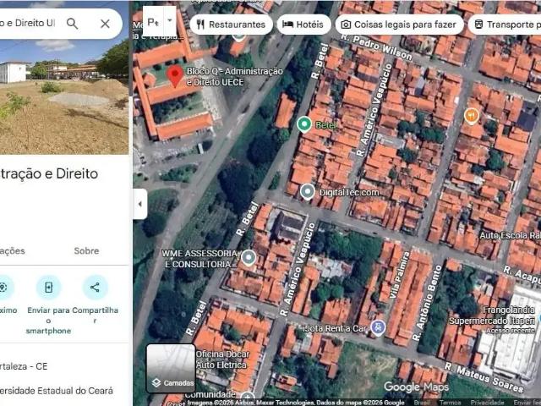Click the Pt language button
The width and height of the screenshot is (541, 406).
point(153,22)
